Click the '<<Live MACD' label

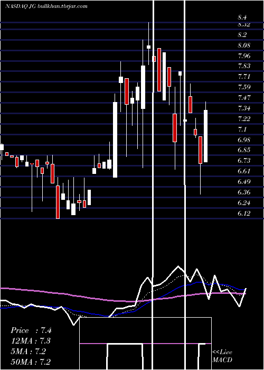(222, 356)
